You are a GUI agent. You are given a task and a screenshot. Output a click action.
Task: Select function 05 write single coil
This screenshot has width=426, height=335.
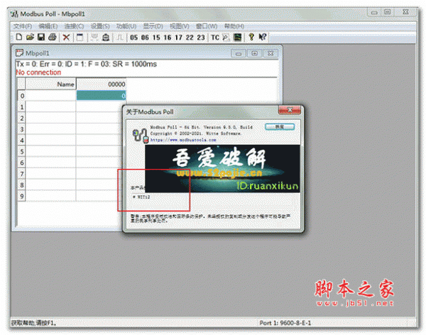point(134,38)
